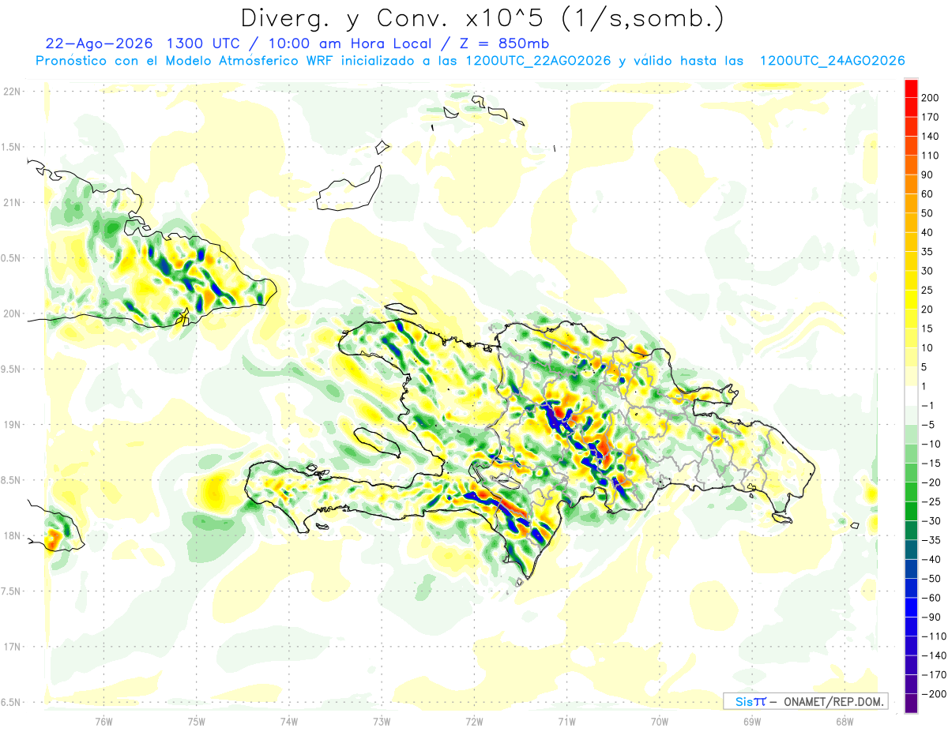Click the dark purple swatch below -200
The width and height of the screenshot is (948, 732).
(911, 704)
